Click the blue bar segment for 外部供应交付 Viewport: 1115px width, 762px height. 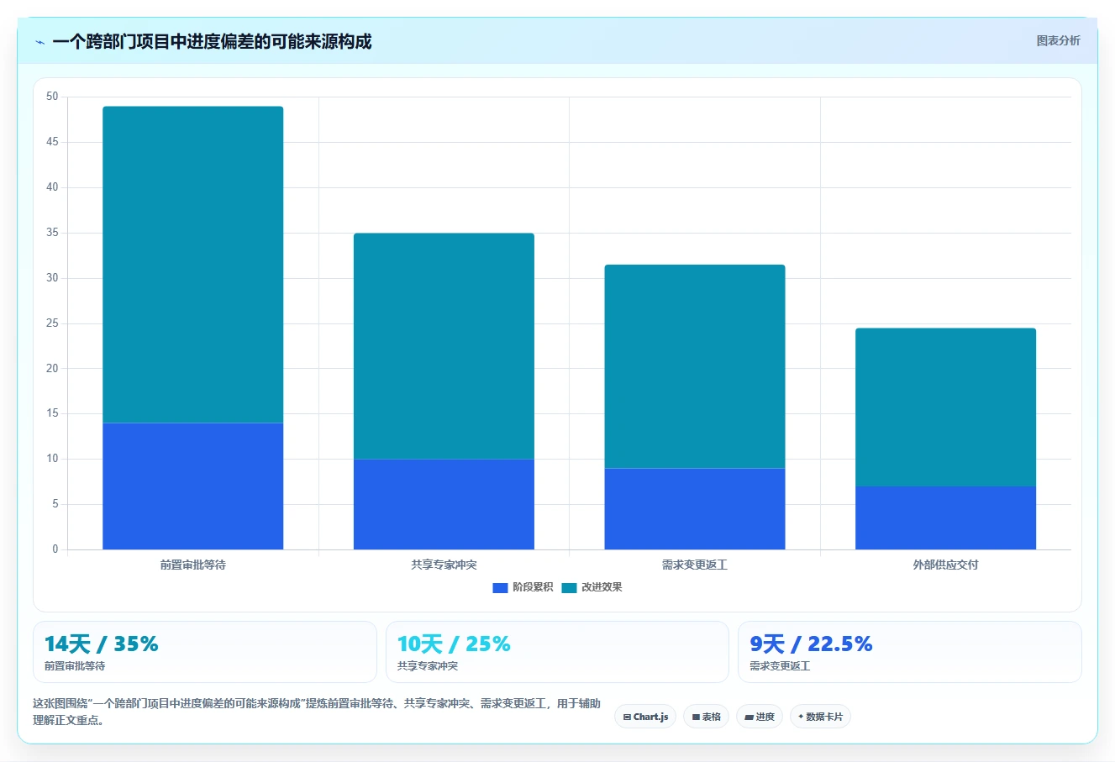[x=946, y=518]
